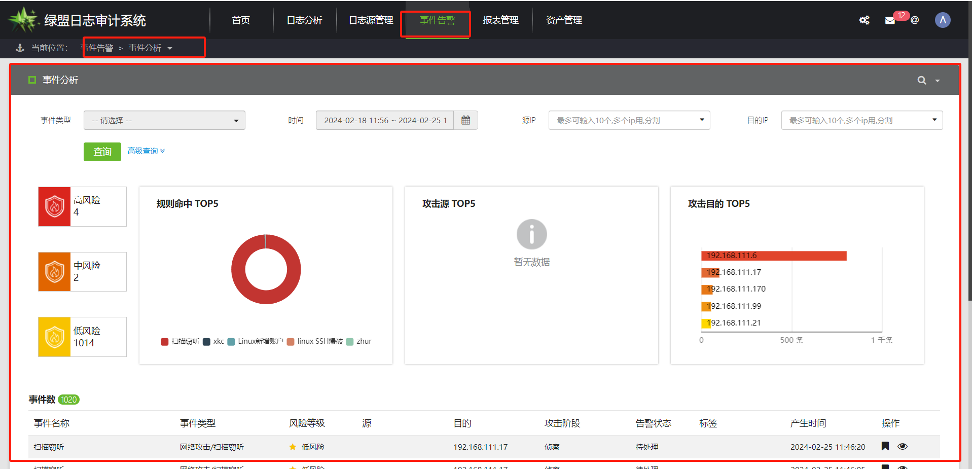Toggle Linux新增账户 legend entry

[256, 341]
